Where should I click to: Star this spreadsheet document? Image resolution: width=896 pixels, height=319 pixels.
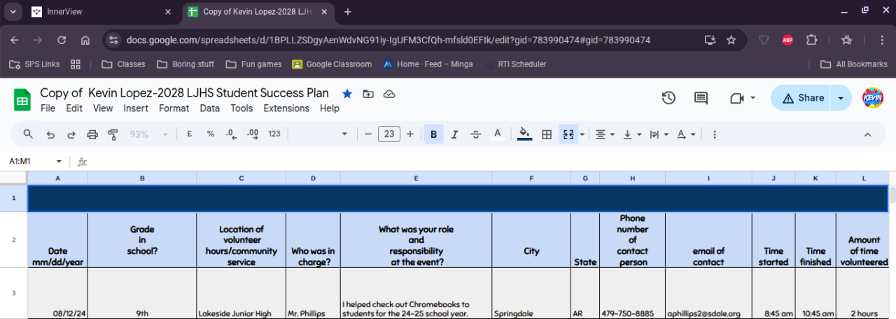[x=347, y=94]
